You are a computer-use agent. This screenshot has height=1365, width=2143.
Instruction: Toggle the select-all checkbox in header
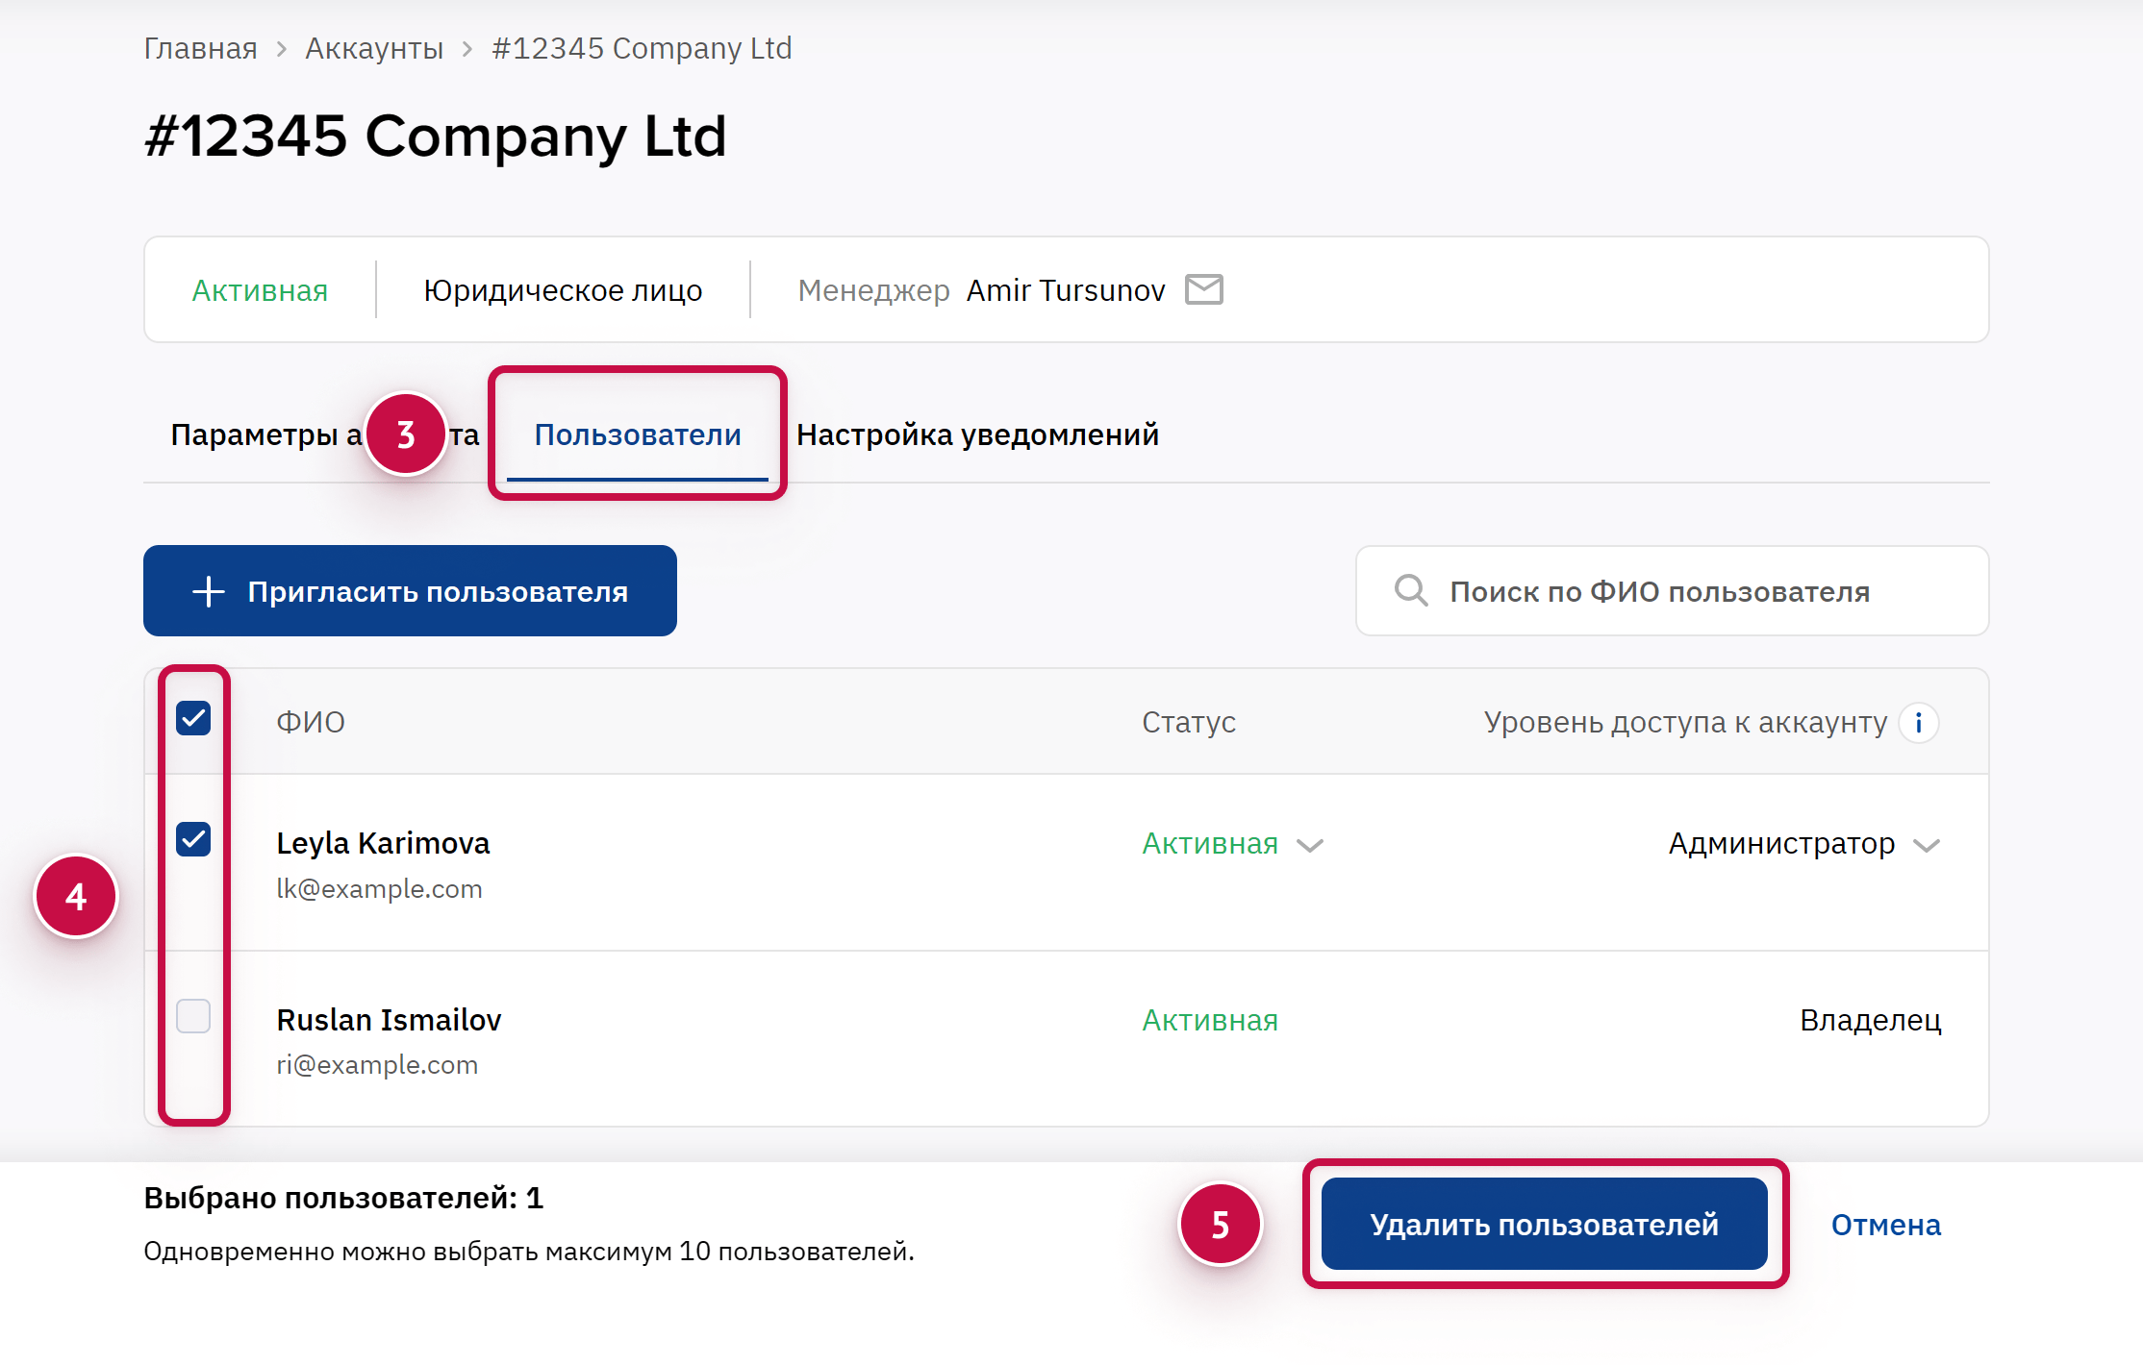click(193, 718)
